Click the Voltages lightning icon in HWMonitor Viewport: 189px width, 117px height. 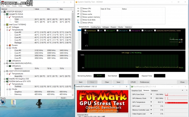(10, 27)
